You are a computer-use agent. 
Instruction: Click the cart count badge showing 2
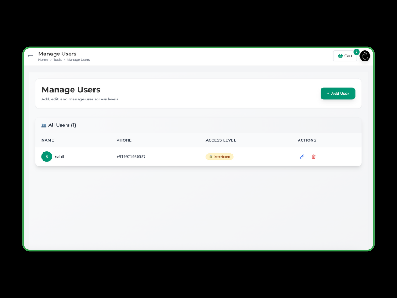tap(356, 52)
